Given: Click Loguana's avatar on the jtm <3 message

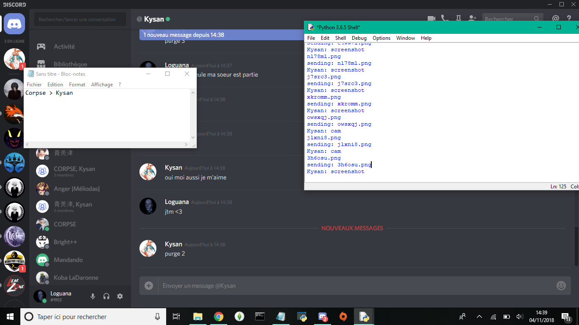Looking at the screenshot, I should 148,206.
